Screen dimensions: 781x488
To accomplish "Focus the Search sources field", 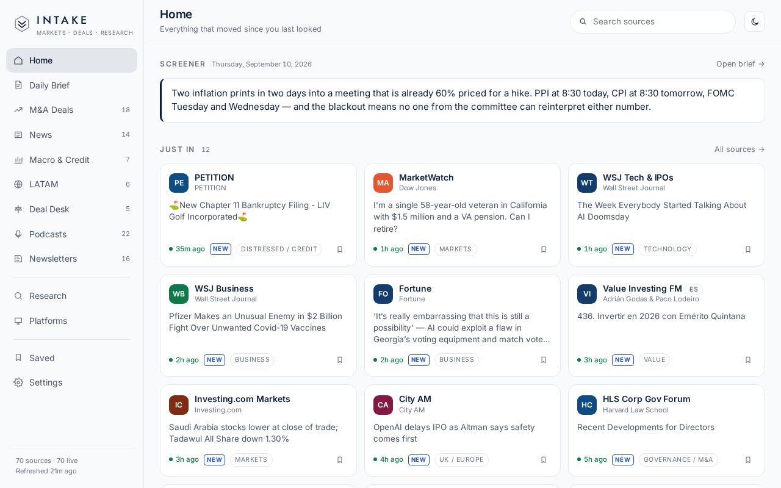I will click(x=652, y=21).
